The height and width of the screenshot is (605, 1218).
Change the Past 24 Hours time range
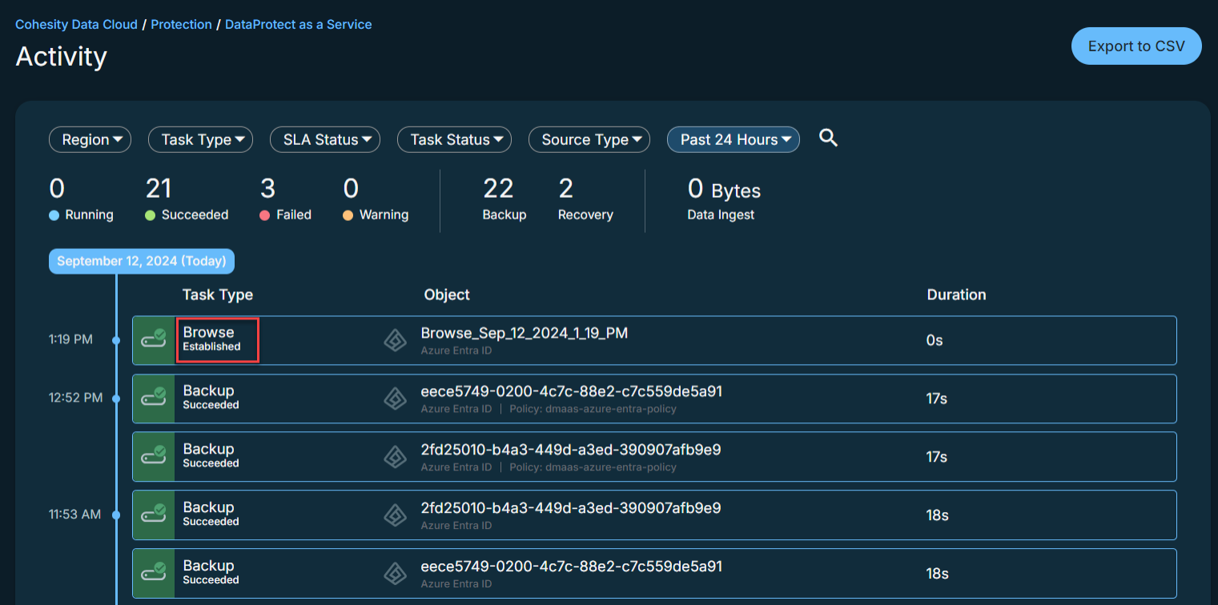point(733,139)
